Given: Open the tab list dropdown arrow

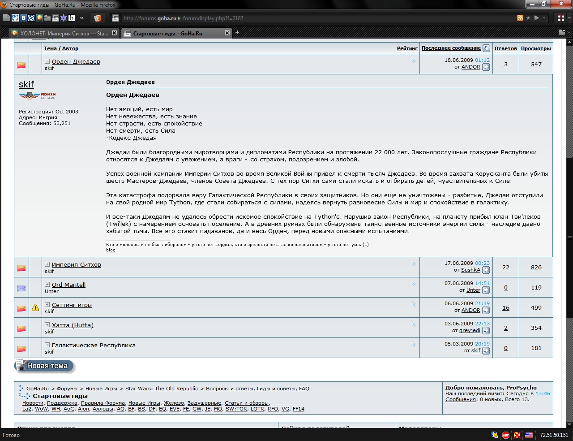Looking at the screenshot, I should (569, 32).
